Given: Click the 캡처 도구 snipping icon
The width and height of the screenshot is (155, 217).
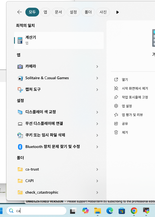Looking at the screenshot, I should pyautogui.click(x=20, y=90).
